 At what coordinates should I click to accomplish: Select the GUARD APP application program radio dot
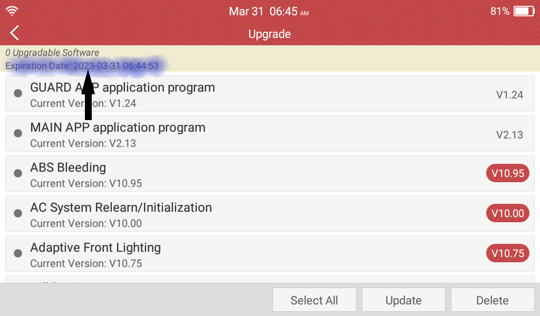(x=18, y=93)
